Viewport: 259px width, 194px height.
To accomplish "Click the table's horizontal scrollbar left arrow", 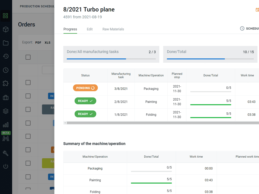I will click(65, 123).
